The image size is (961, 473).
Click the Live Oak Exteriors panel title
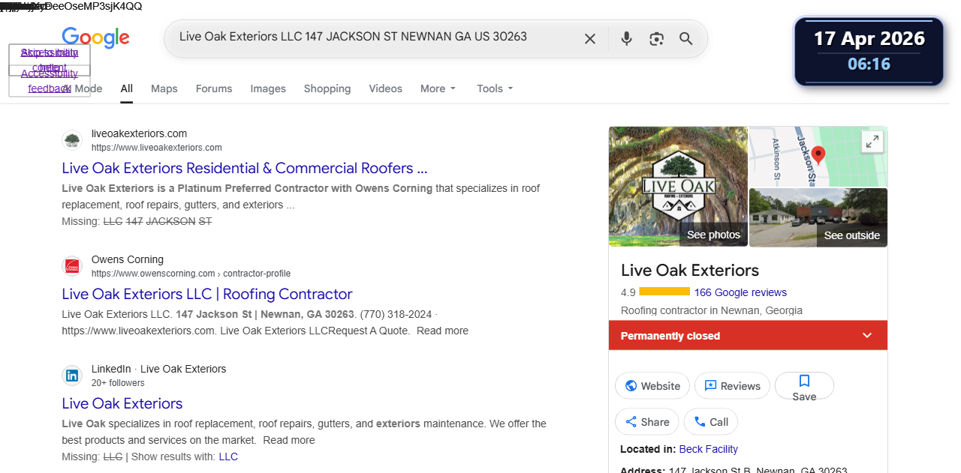click(x=690, y=271)
